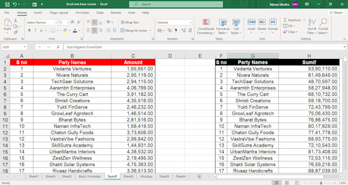Click in the Search box
Image resolution: width=348 pixels, height=185 pixels.
pyautogui.click(x=176, y=4)
